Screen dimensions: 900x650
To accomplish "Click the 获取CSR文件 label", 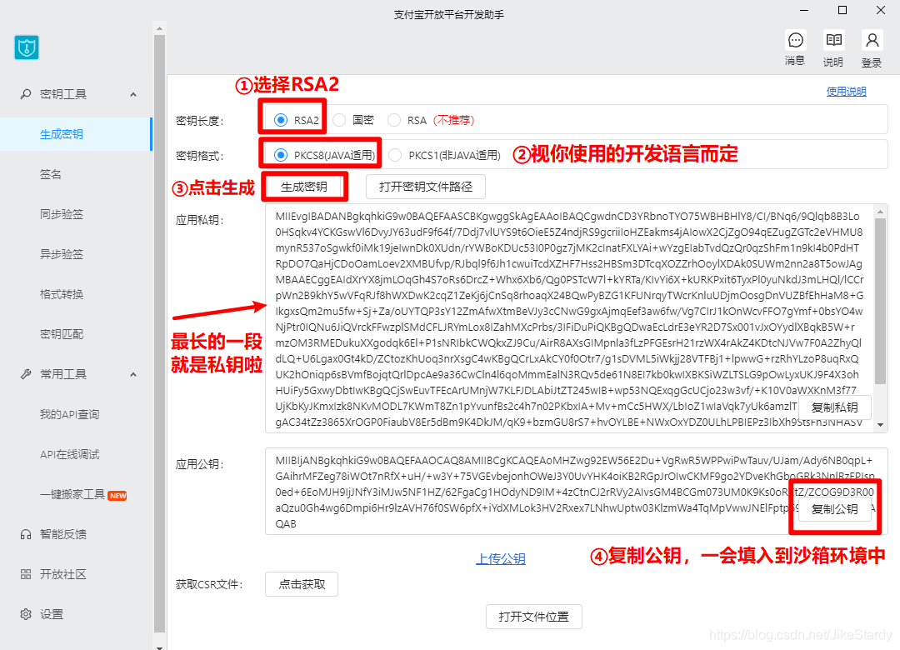I will [209, 584].
